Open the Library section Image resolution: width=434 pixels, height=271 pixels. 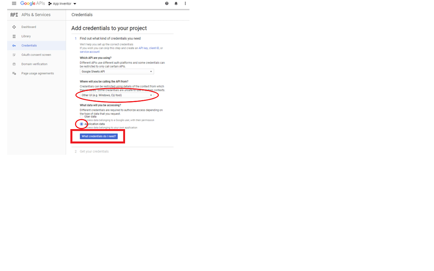26,36
